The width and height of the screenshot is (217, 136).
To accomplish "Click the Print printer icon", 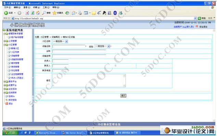I will point(80,13).
